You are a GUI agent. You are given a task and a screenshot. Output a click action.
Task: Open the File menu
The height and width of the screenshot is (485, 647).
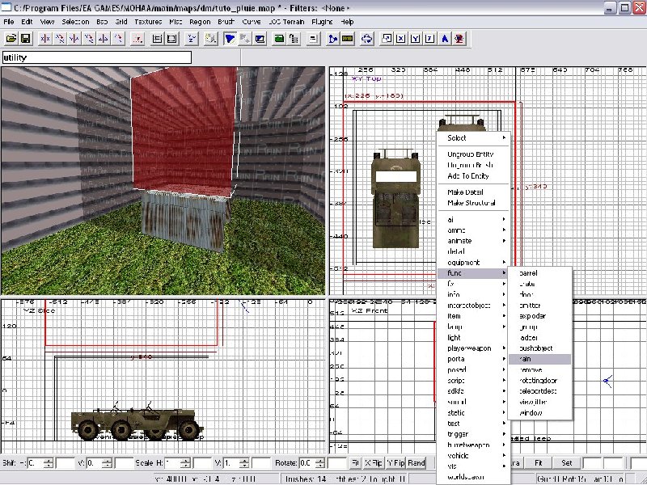9,22
